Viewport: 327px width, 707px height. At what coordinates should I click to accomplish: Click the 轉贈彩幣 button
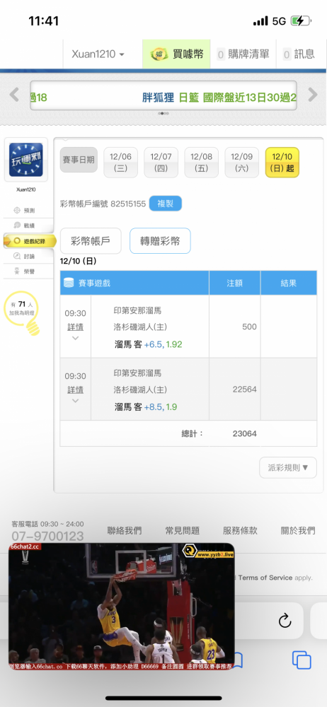pyautogui.click(x=160, y=241)
